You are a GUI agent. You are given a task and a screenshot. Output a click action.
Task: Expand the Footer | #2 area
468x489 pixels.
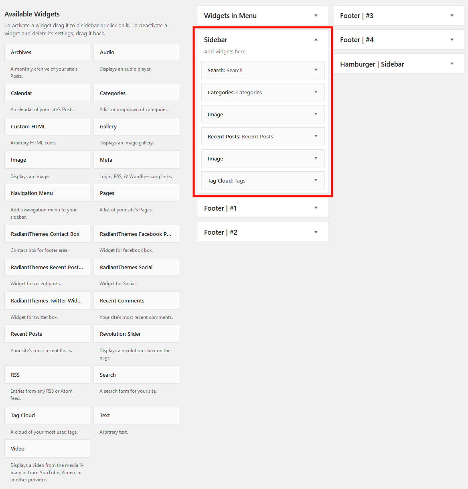click(x=316, y=232)
